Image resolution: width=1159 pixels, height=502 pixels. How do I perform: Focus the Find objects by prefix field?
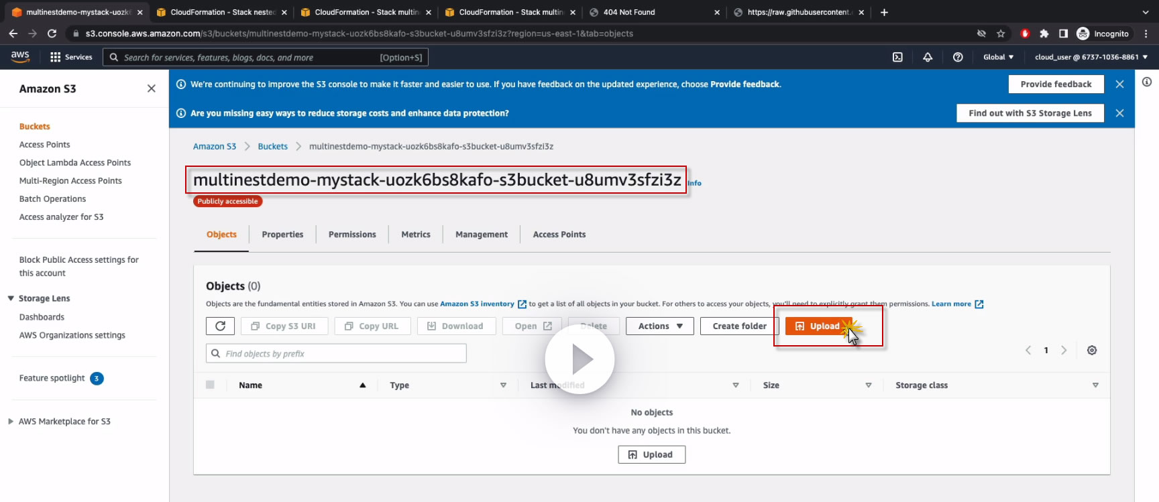click(x=336, y=353)
